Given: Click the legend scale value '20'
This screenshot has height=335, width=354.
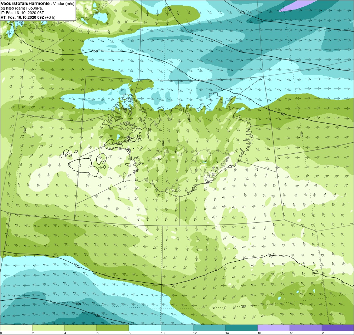Looking at the screenshot, I should pyautogui.click(x=323, y=333).
